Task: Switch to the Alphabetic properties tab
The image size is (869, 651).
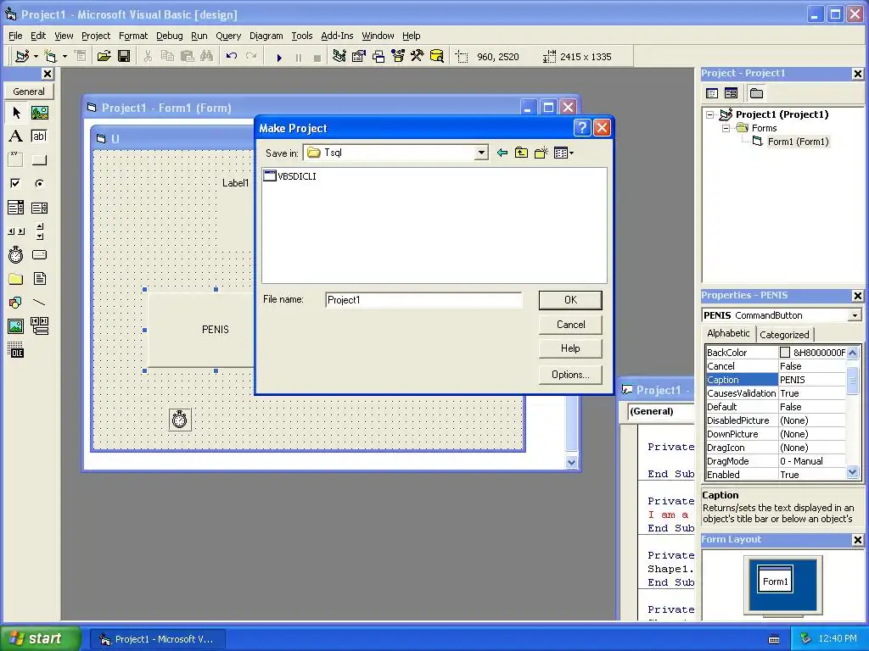Action: tap(728, 333)
